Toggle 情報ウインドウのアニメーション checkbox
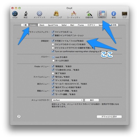 [53, 35]
